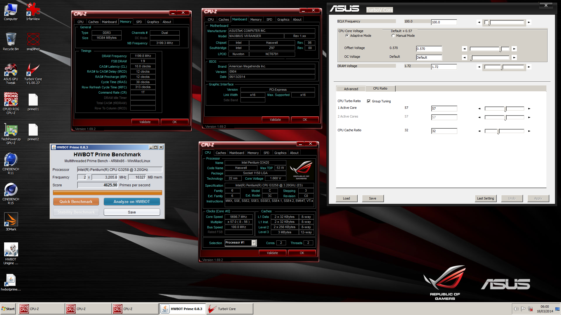Click the DRAM Voltage input field

[x=444, y=67]
